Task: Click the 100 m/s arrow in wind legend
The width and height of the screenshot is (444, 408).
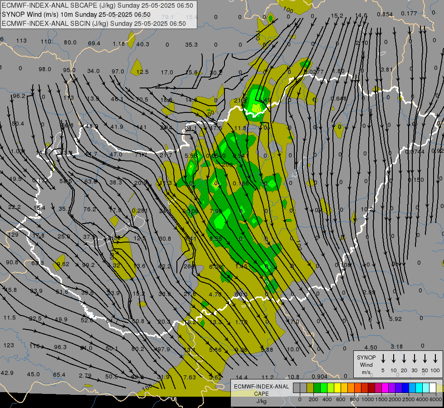Action: click(x=435, y=359)
